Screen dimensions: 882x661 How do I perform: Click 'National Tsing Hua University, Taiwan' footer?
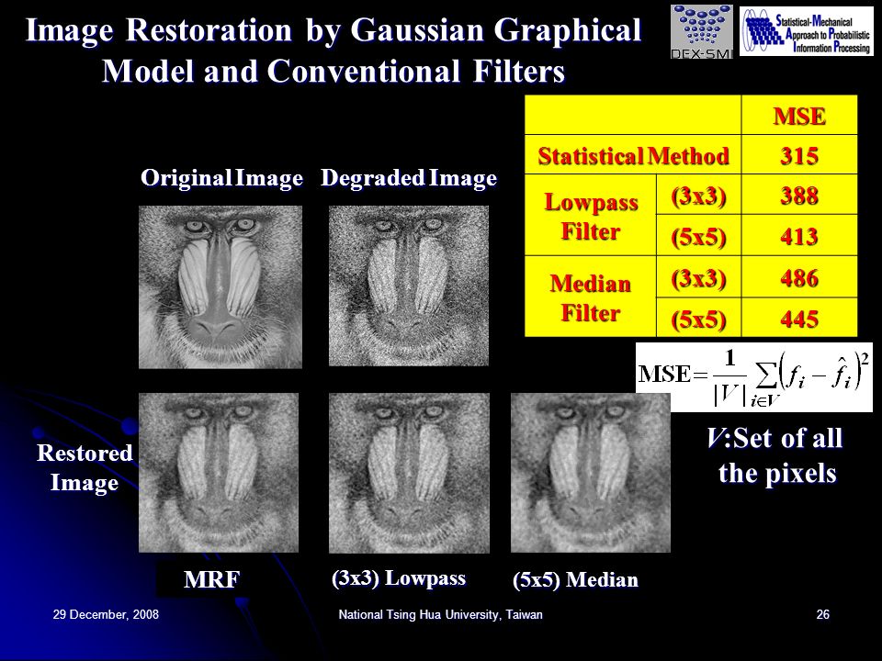coord(440,614)
